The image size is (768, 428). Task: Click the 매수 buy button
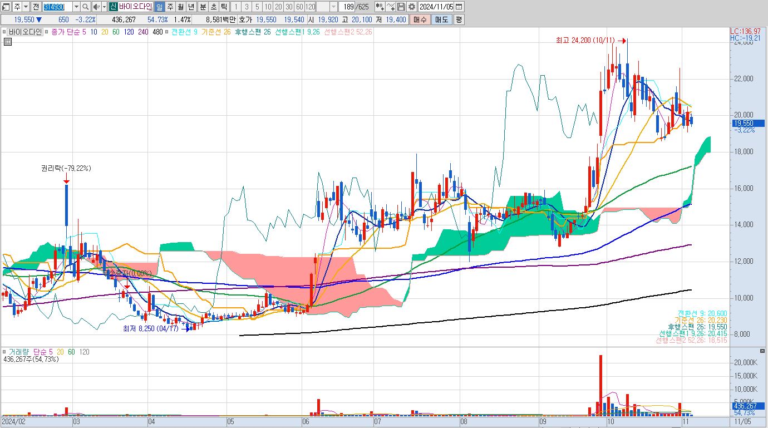(420, 19)
